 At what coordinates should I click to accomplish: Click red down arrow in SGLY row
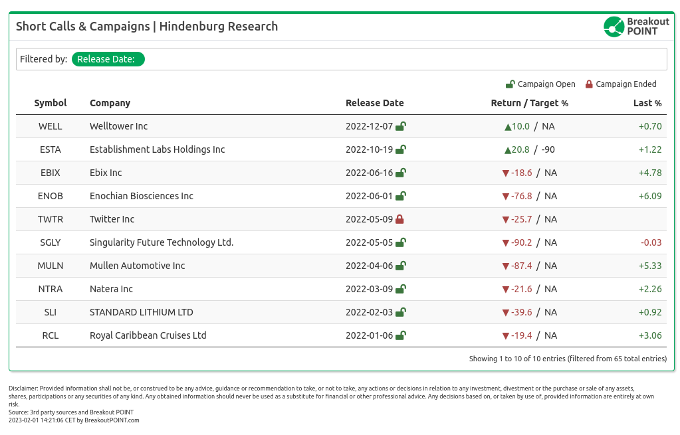[506, 243]
